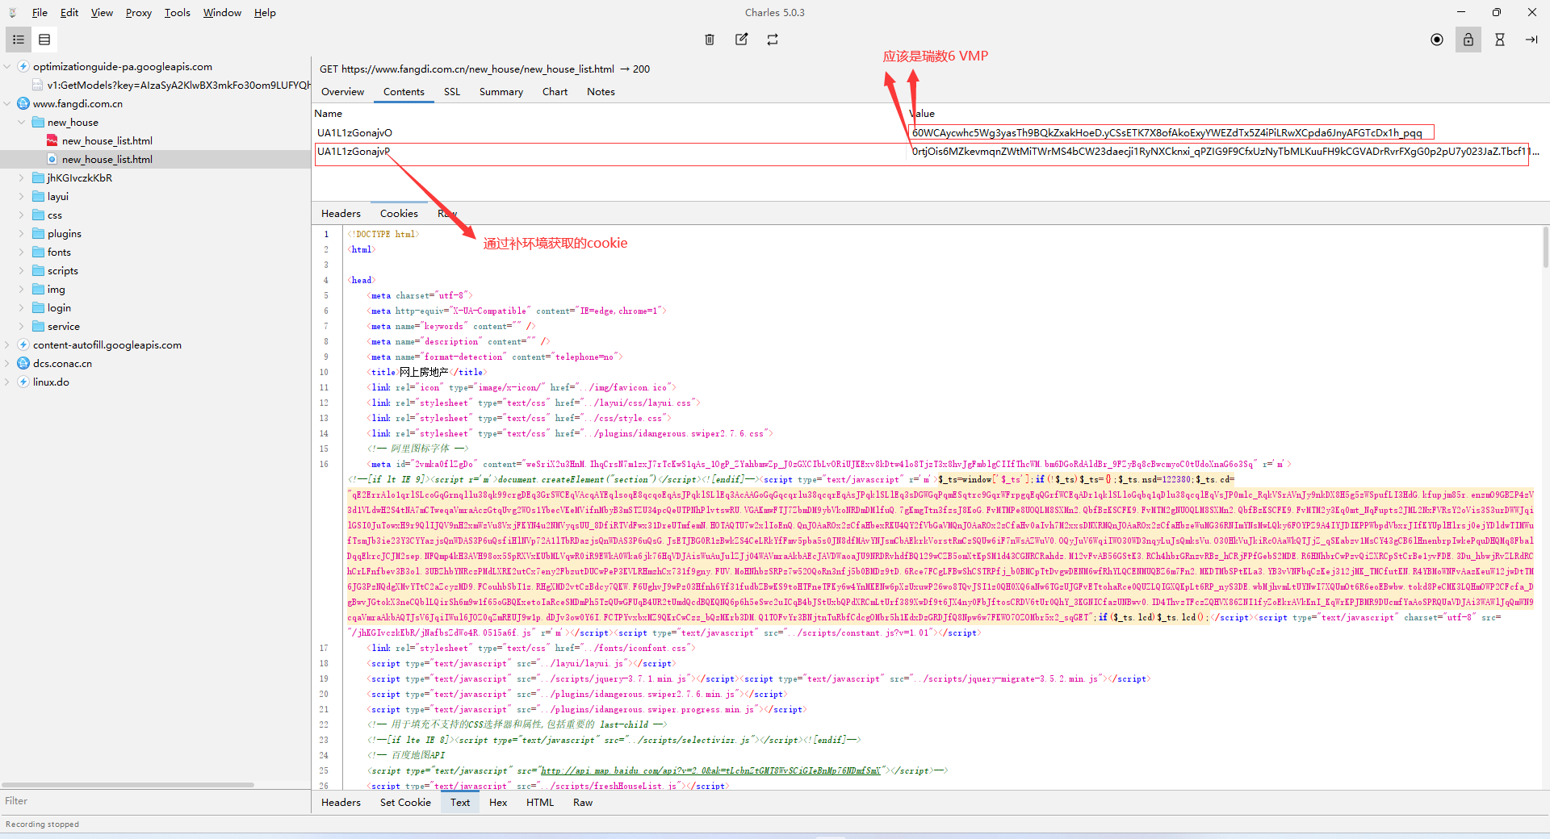Viewport: 1550px width, 839px height.
Task: Switch to Sequence view icon
Action: click(x=44, y=40)
